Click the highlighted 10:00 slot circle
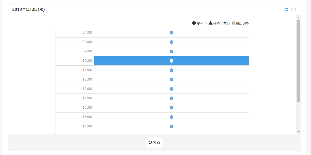The width and height of the screenshot is (311, 155). (x=171, y=61)
